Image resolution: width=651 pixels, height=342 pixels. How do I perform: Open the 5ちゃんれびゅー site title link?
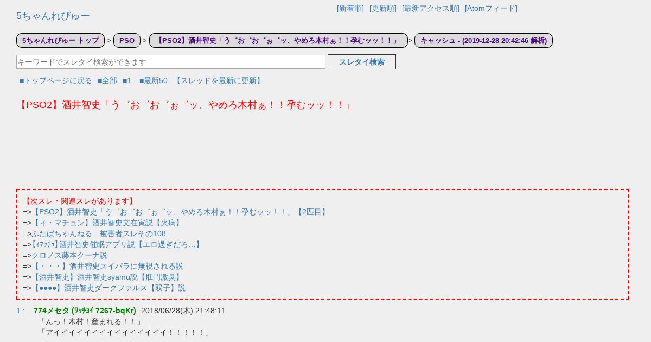[x=53, y=16]
